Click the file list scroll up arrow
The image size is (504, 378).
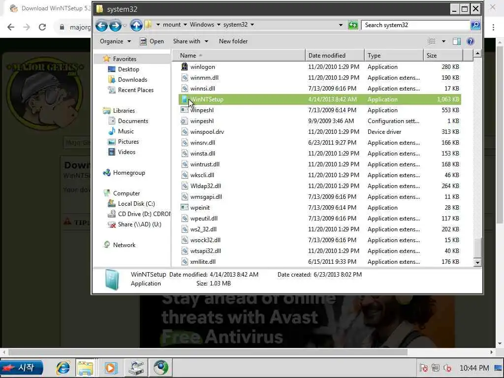pos(477,53)
